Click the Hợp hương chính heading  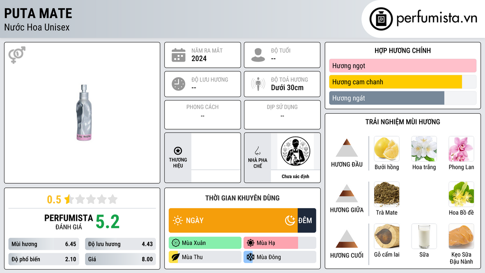[403, 50]
